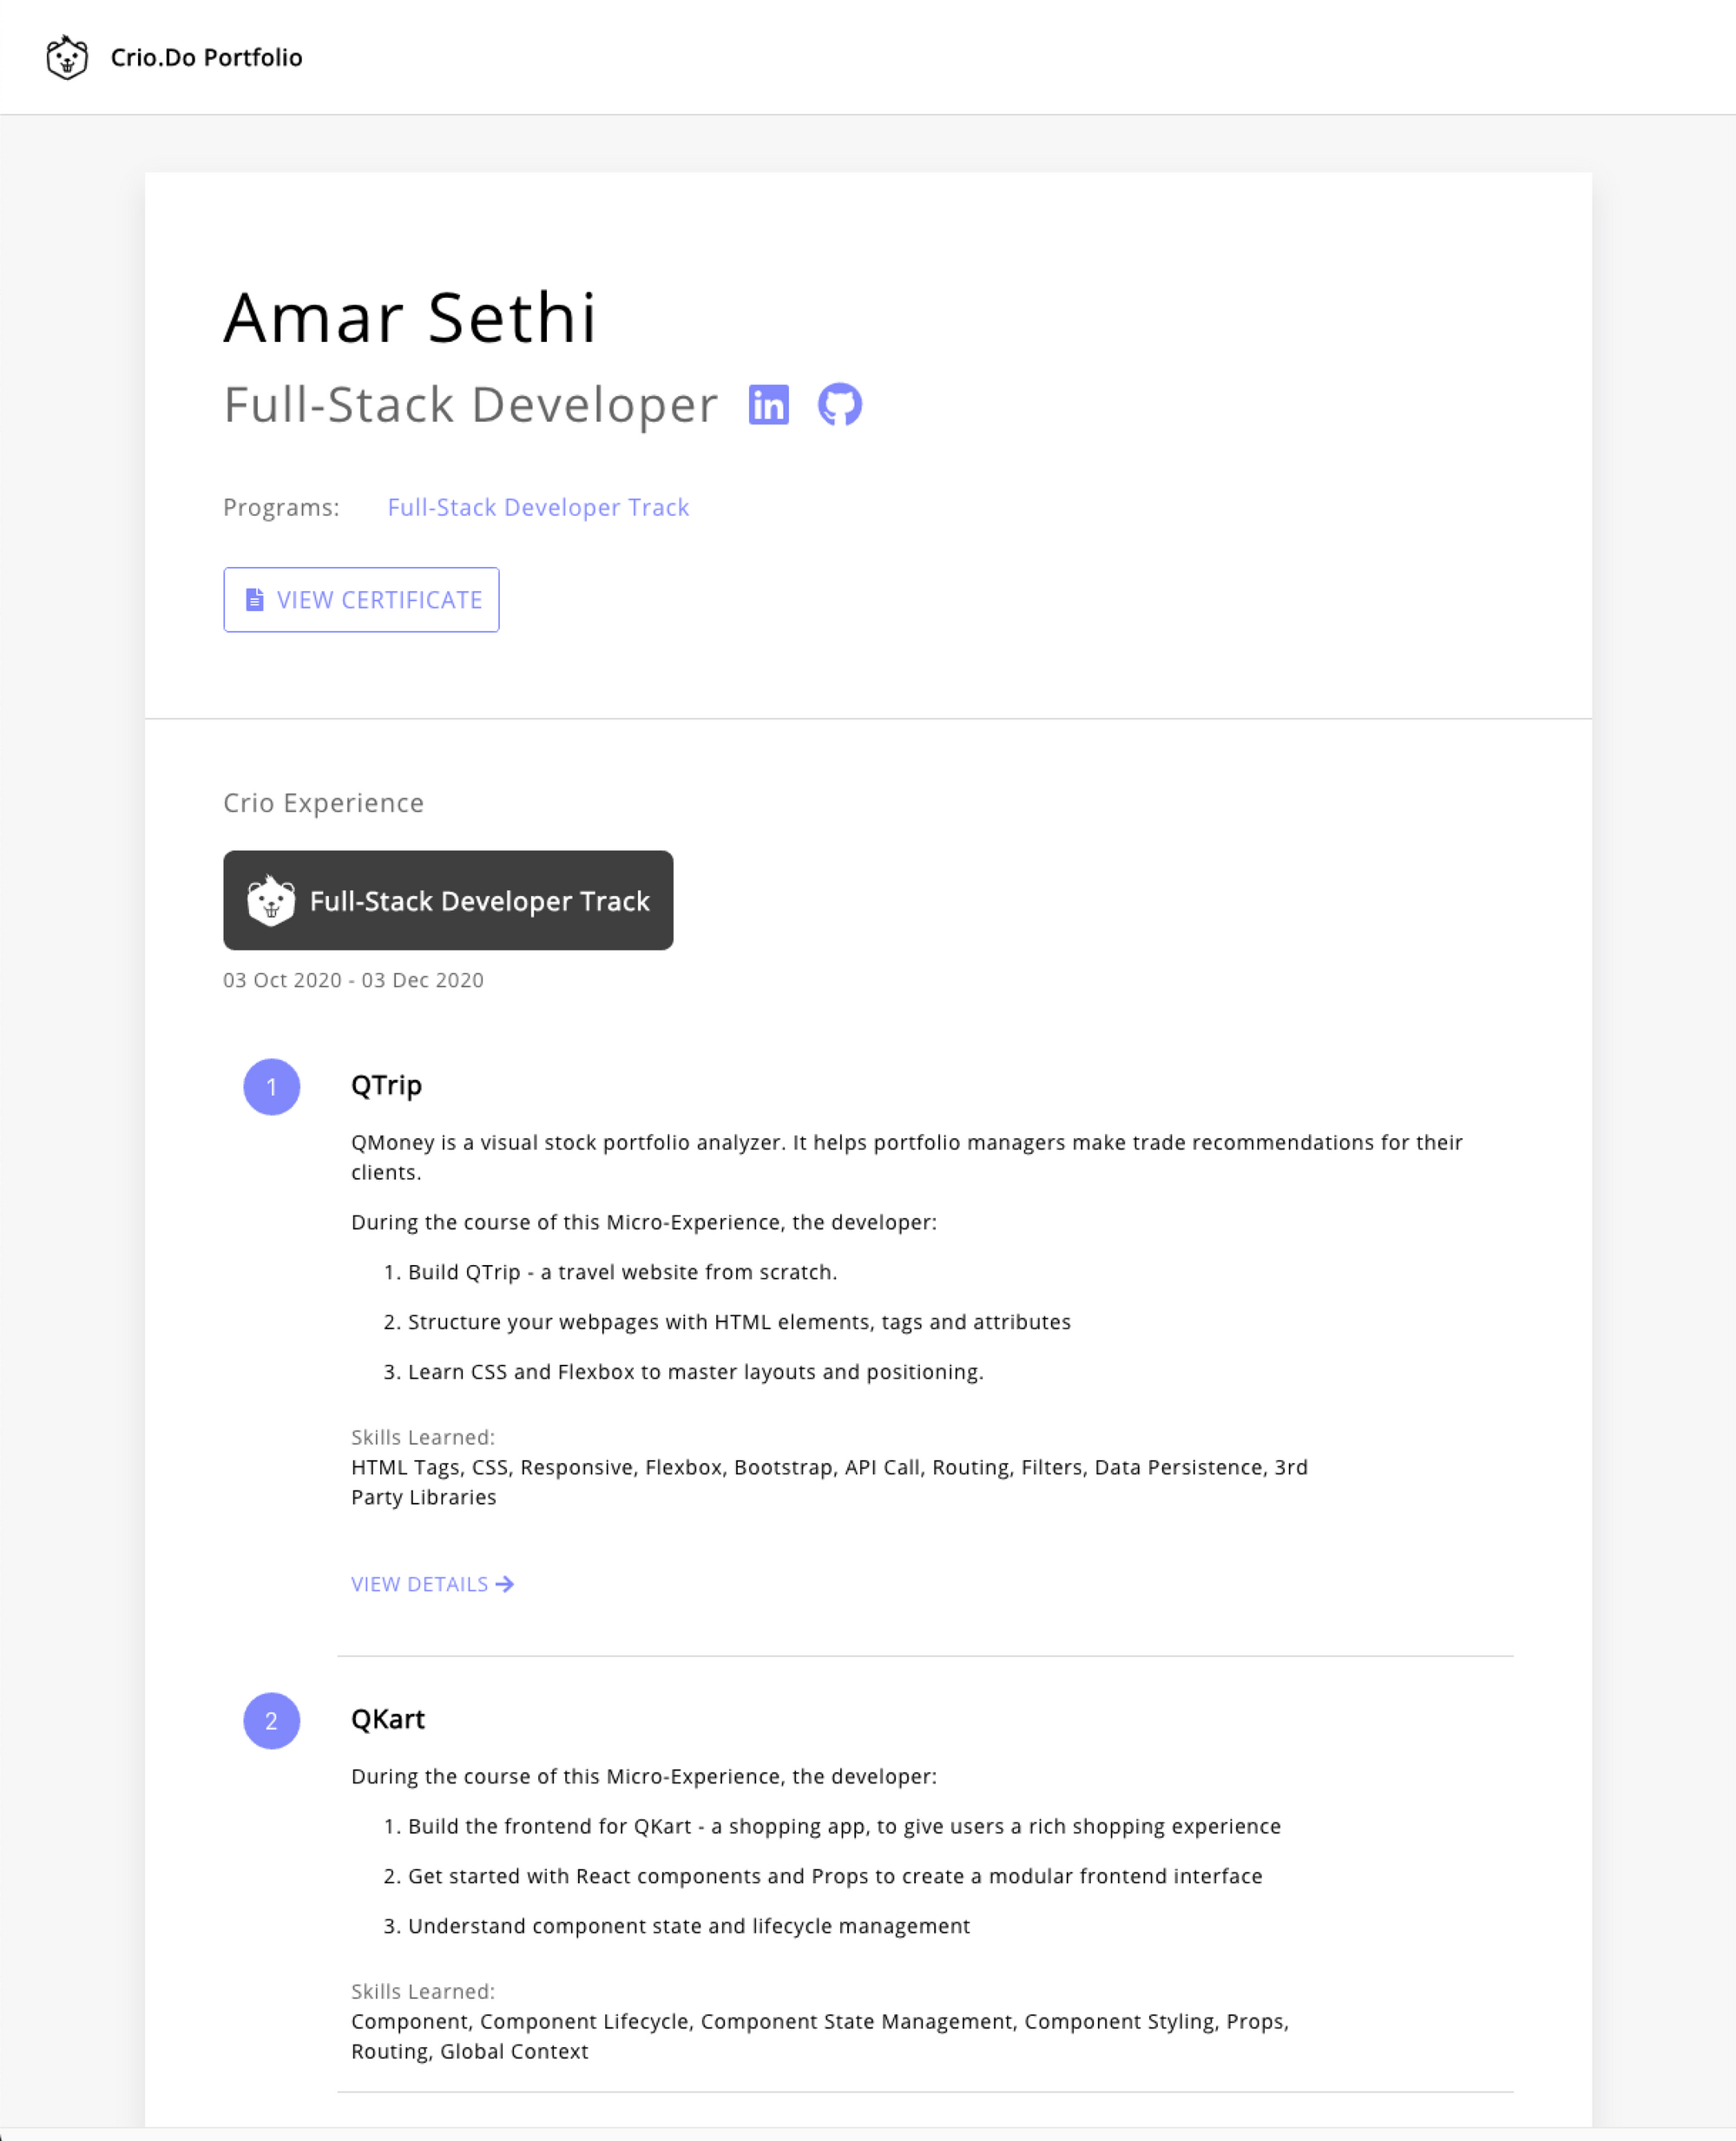
Task: Click the QTrip project heading
Action: point(386,1086)
